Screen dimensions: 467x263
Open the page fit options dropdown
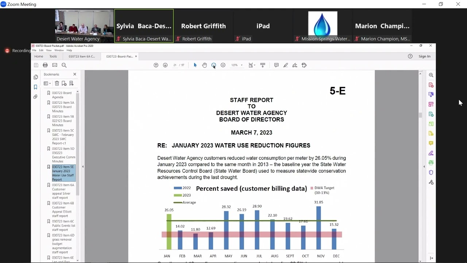(252, 65)
